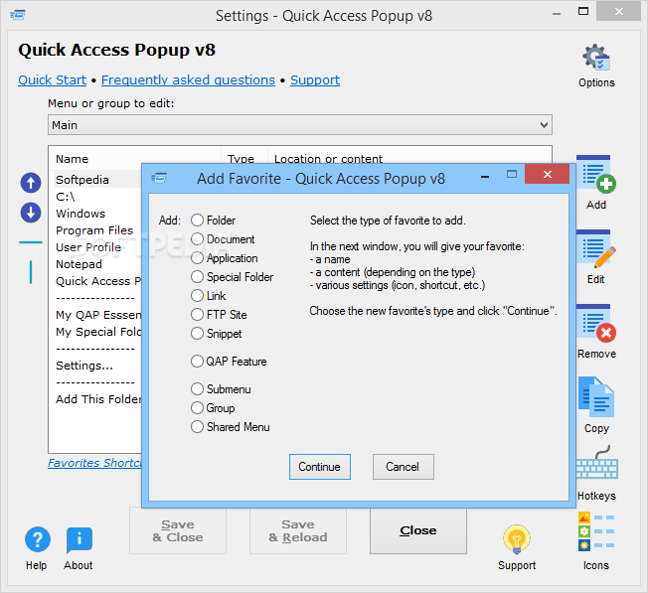This screenshot has height=593, width=648.
Task: Select the Notepad favorite row
Action: point(95,264)
